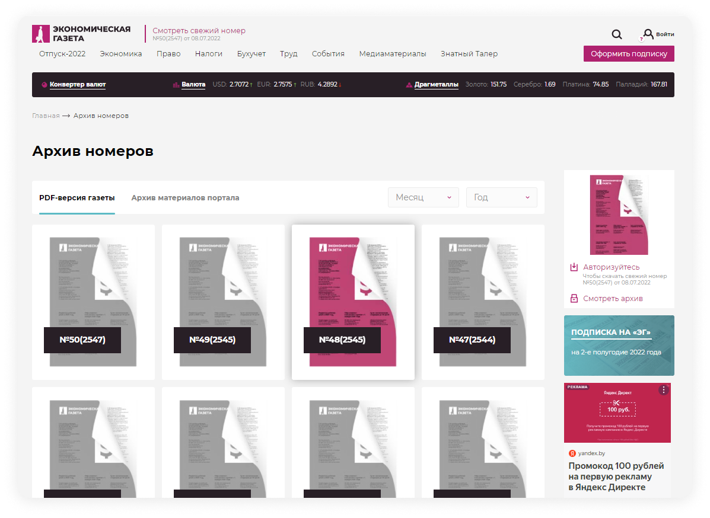
Task: Expand the Год dropdown
Action: (x=501, y=197)
